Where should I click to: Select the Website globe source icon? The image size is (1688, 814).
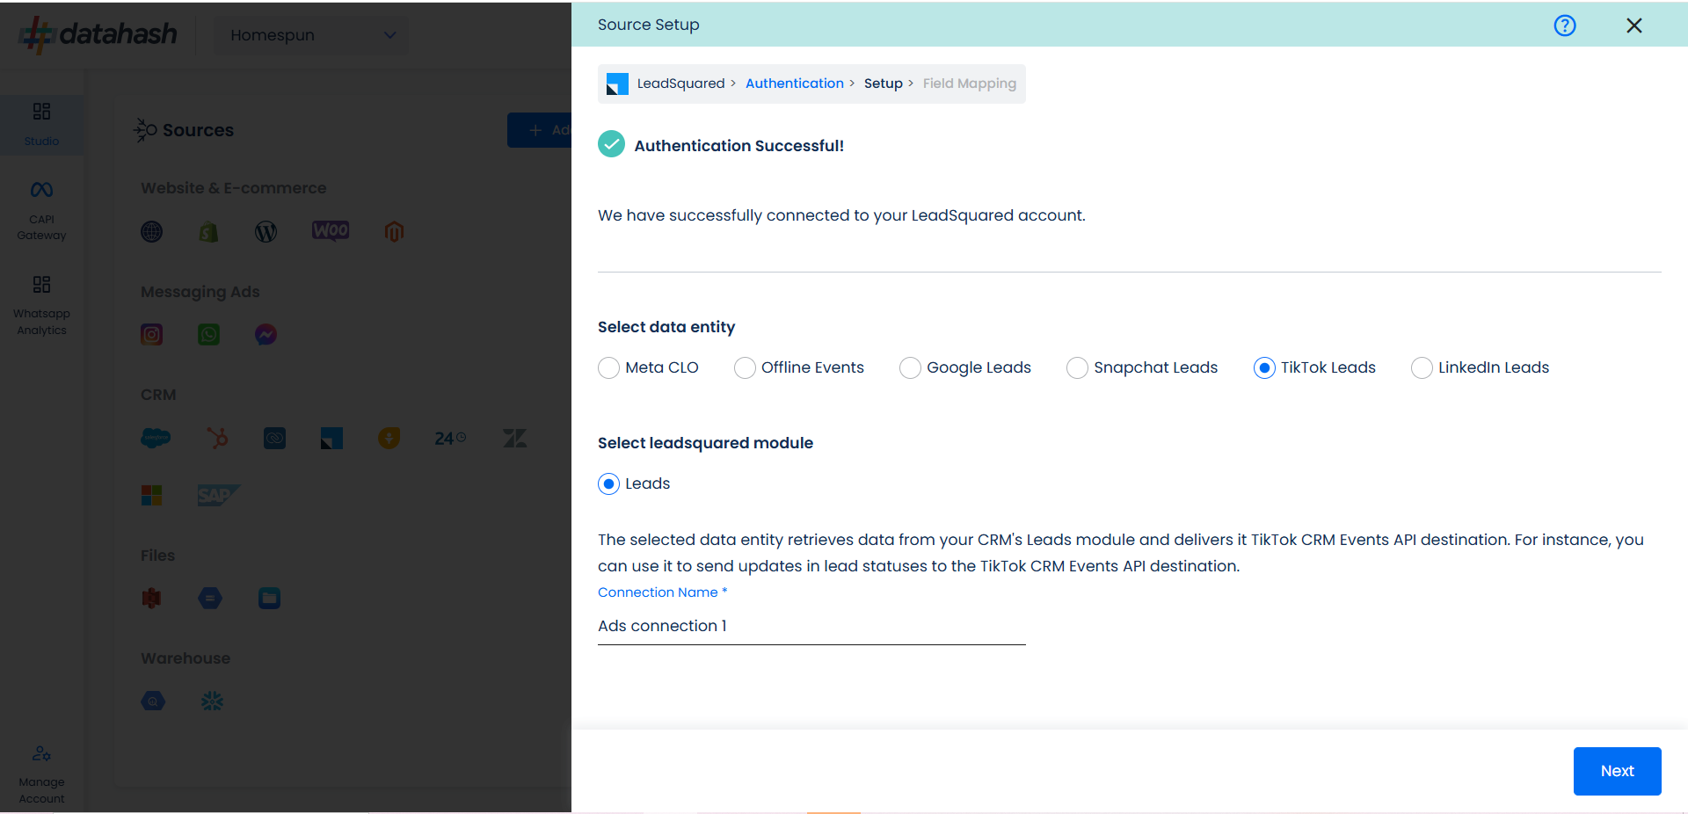(152, 231)
